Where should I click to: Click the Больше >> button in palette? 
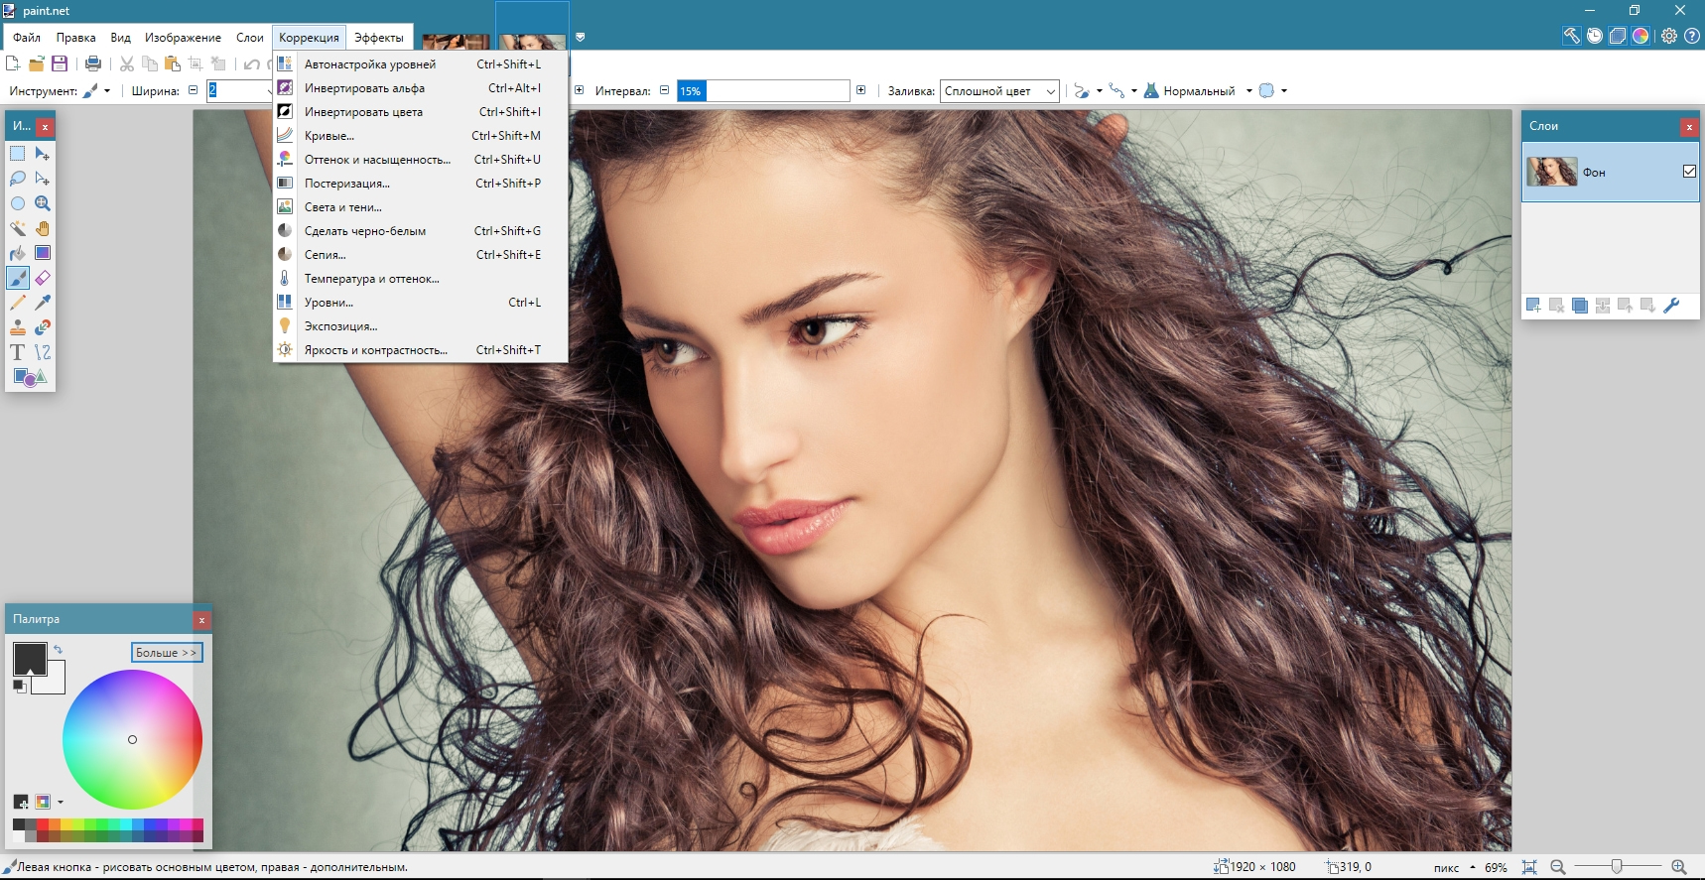(167, 653)
